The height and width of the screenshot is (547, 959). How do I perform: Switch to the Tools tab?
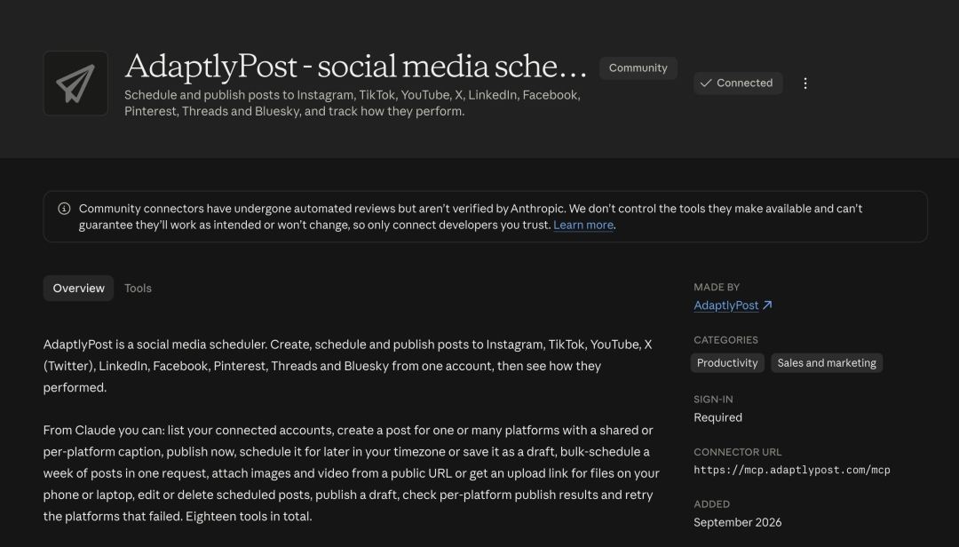[138, 289]
